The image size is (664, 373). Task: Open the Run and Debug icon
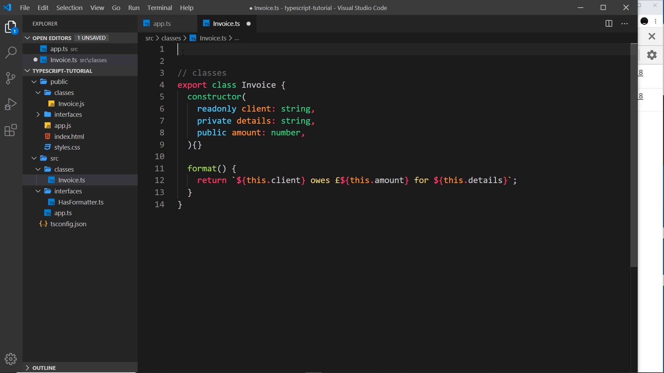coord(11,104)
